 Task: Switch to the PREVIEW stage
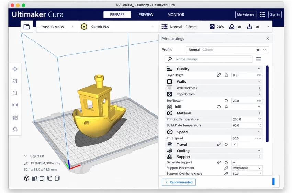146,14
